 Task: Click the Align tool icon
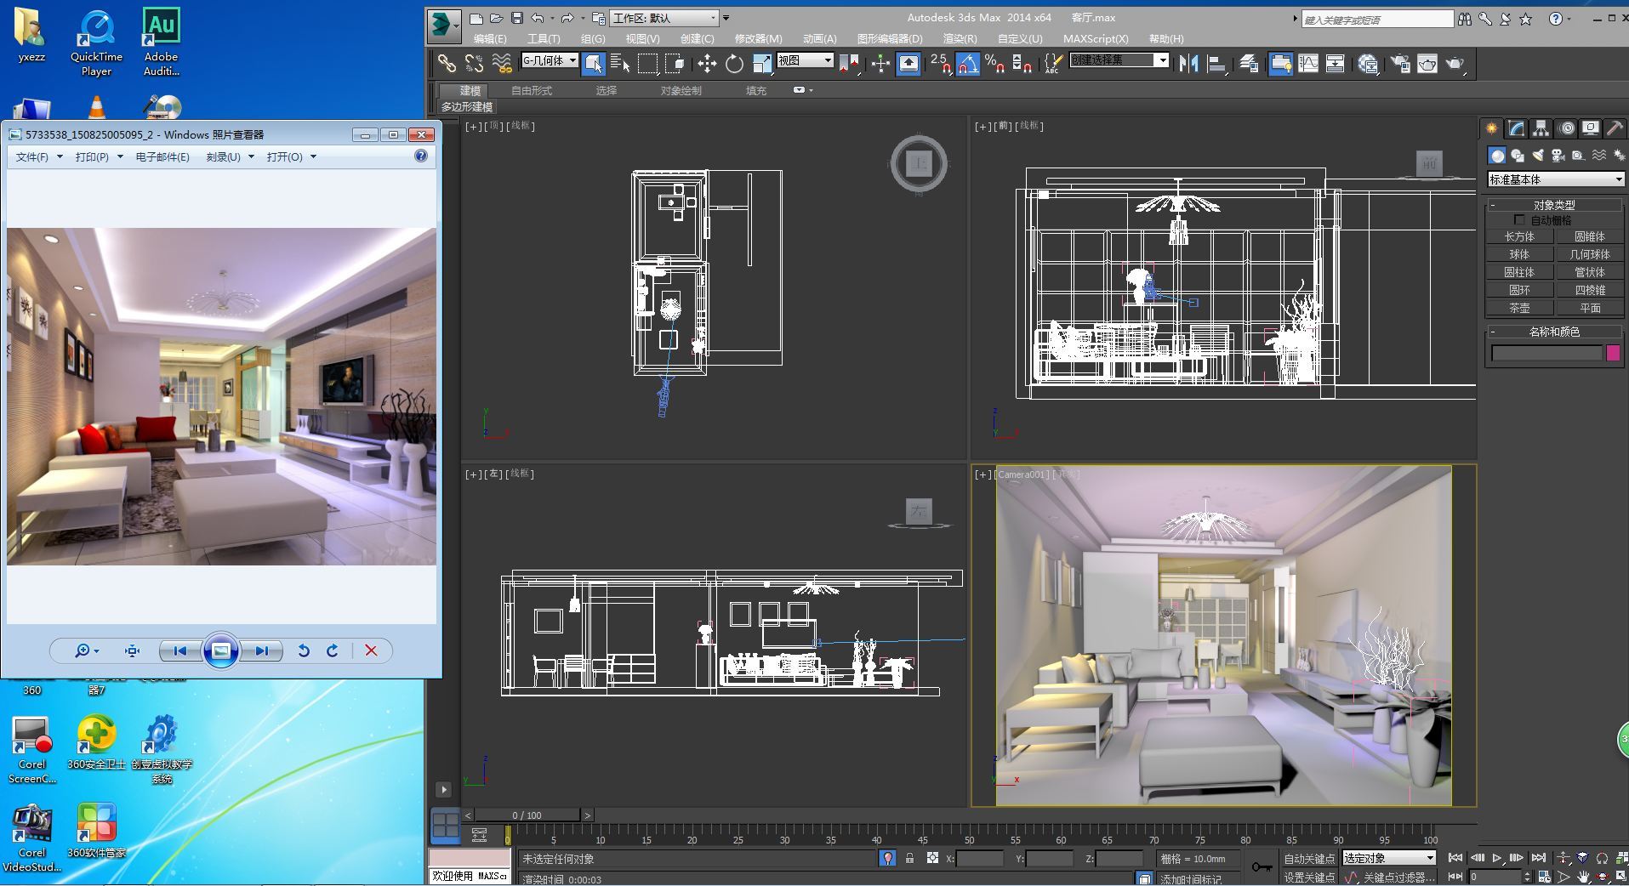(1216, 63)
